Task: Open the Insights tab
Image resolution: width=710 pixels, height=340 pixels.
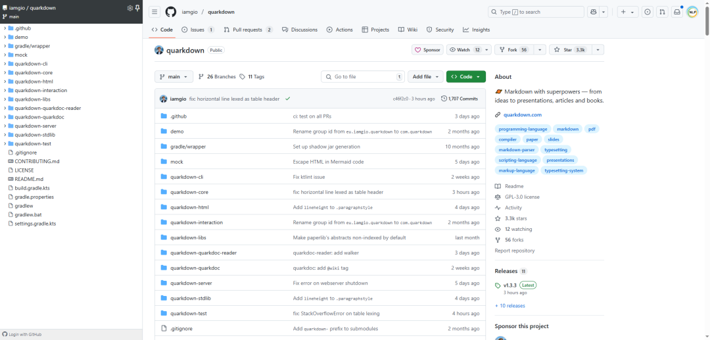Action: (x=477, y=30)
